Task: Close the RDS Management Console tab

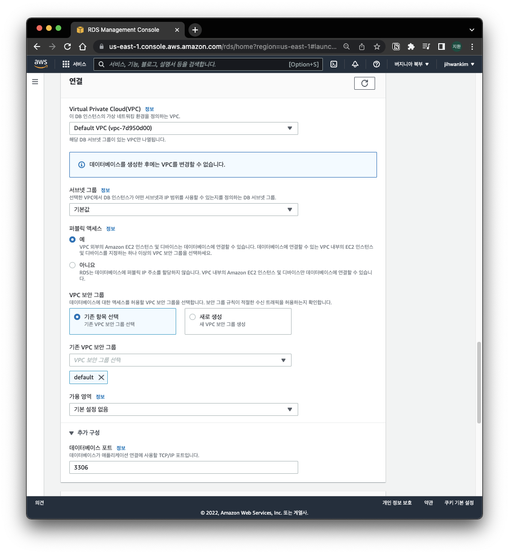Action: (177, 30)
